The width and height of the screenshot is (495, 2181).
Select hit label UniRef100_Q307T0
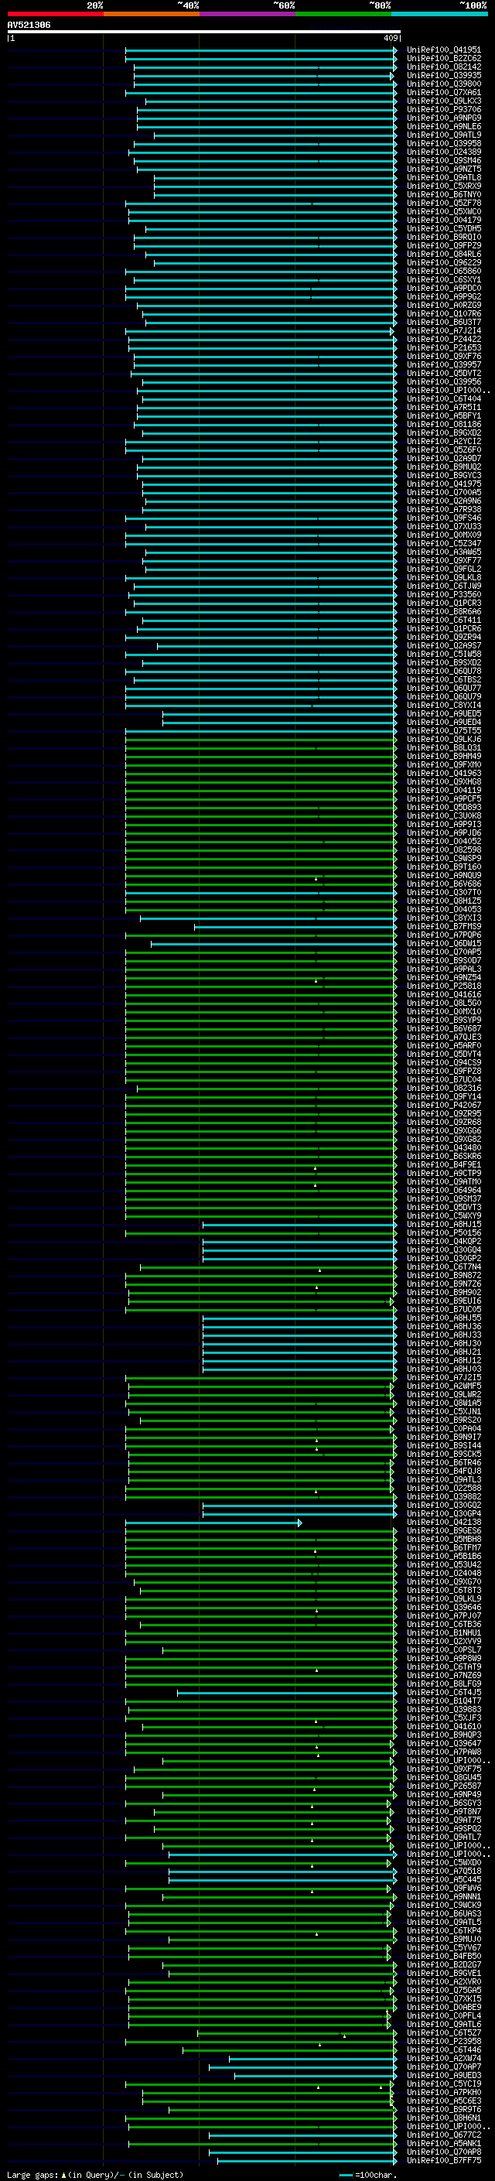click(443, 892)
